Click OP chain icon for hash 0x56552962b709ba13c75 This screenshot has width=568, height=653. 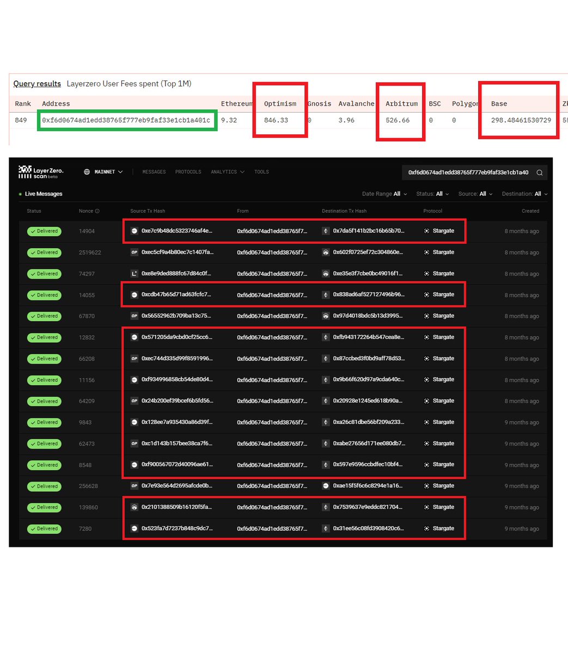(x=135, y=316)
